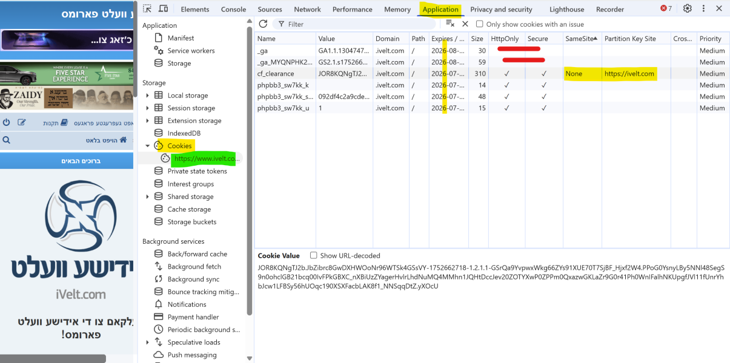Select the phpbb3_sw7kk_u cookie row

491,108
